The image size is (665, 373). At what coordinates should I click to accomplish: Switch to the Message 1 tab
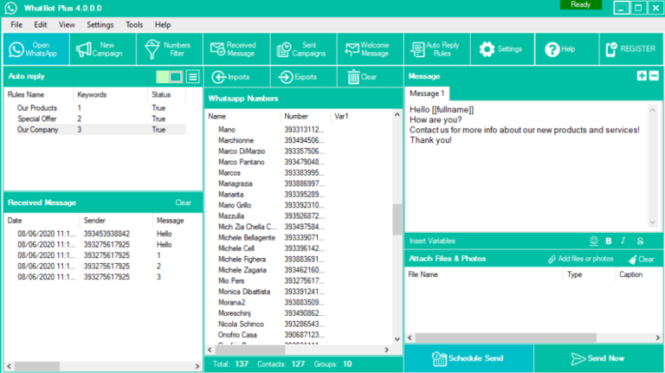click(427, 93)
